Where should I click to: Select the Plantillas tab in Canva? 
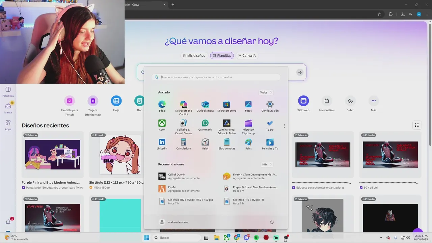point(222,56)
